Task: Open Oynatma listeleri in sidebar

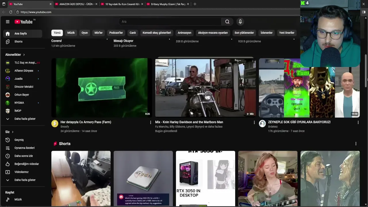Action: 23,148
